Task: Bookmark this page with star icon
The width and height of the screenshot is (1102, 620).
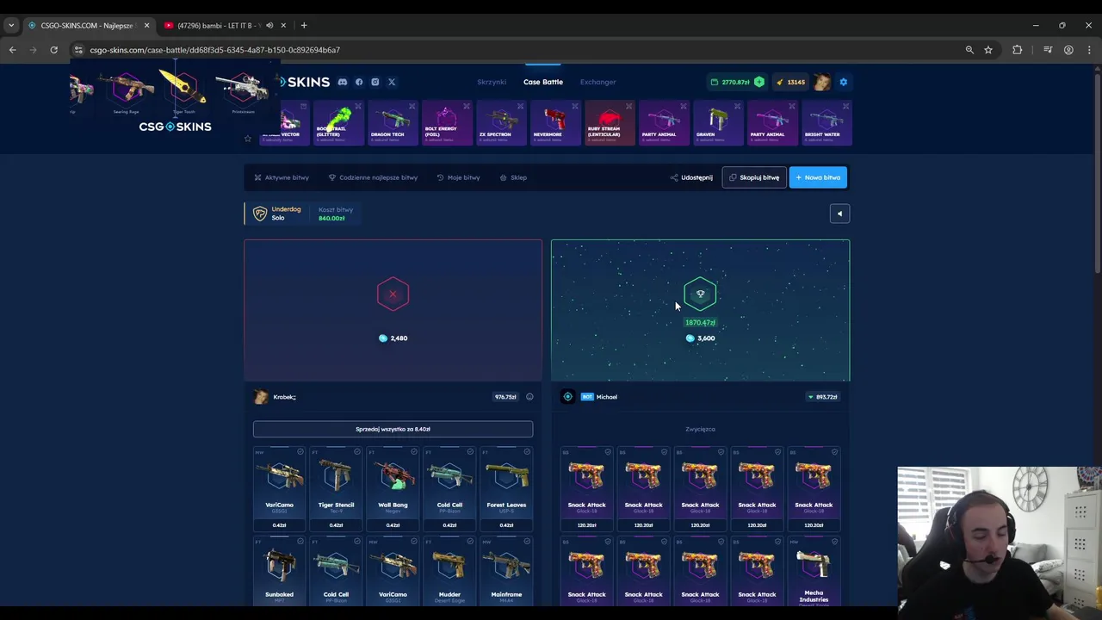Action: (x=988, y=50)
